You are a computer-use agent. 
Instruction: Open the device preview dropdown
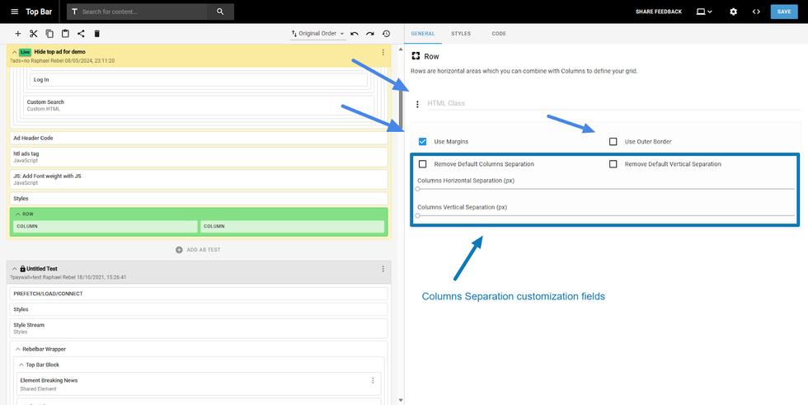[703, 12]
